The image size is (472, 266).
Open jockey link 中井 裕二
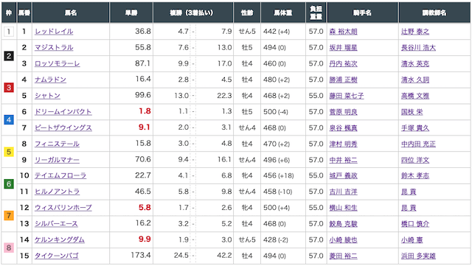tap(343, 160)
